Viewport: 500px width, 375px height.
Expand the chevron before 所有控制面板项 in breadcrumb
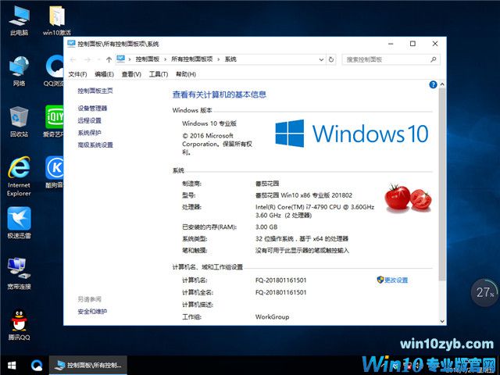(x=165, y=59)
